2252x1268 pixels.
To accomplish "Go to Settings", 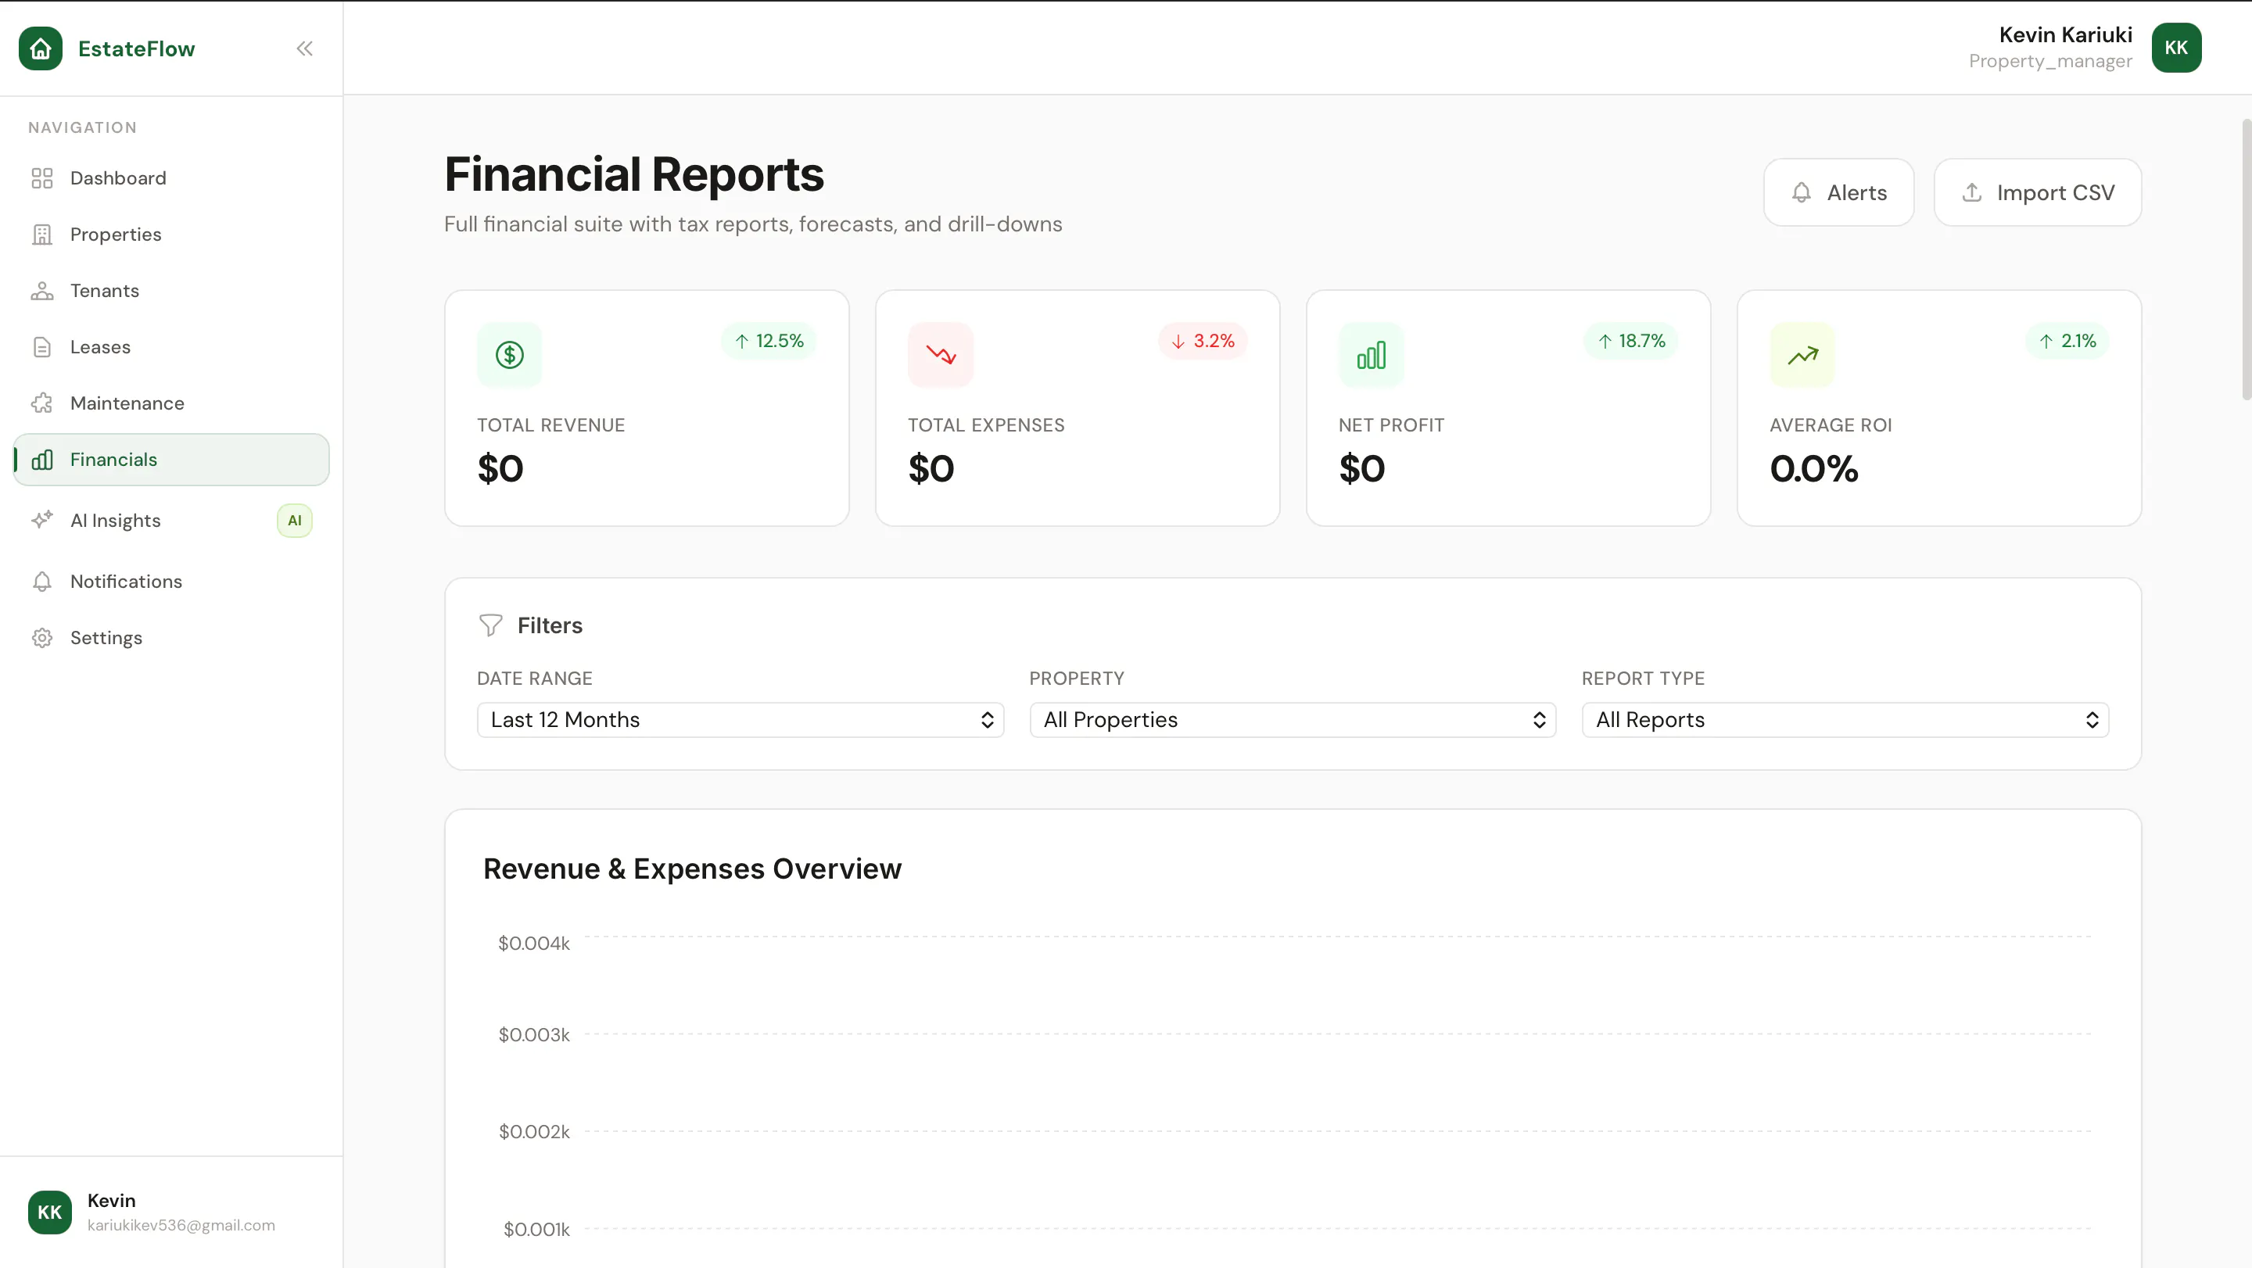I will pos(171,638).
